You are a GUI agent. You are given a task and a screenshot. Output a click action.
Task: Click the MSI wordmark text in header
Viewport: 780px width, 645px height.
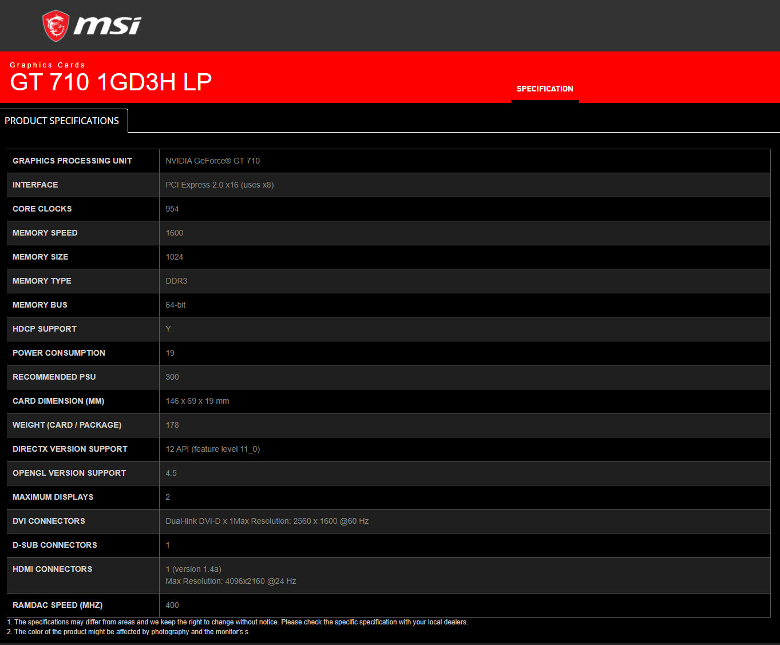coord(107,26)
